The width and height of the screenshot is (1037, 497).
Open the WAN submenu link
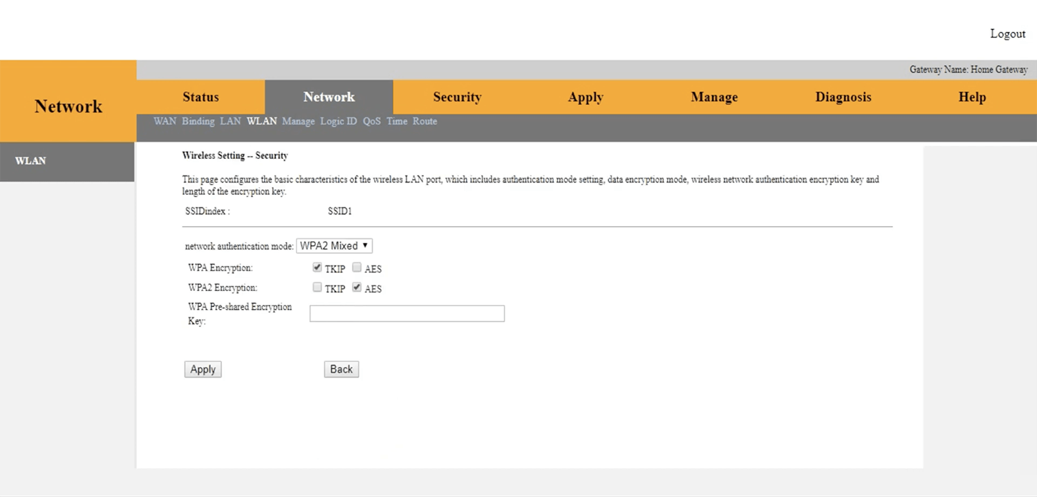point(165,122)
